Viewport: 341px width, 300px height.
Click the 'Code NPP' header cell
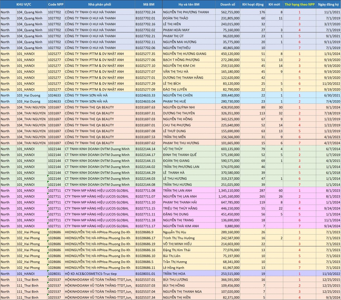click(56, 4)
